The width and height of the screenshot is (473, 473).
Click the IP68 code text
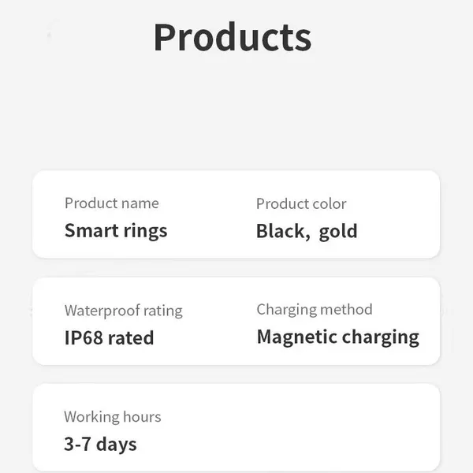(x=84, y=337)
